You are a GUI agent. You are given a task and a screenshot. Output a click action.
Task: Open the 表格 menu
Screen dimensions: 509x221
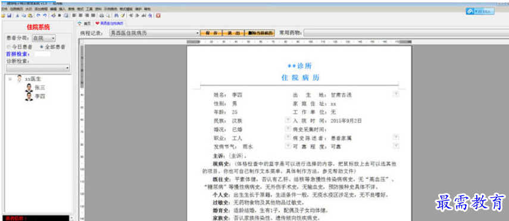point(71,9)
